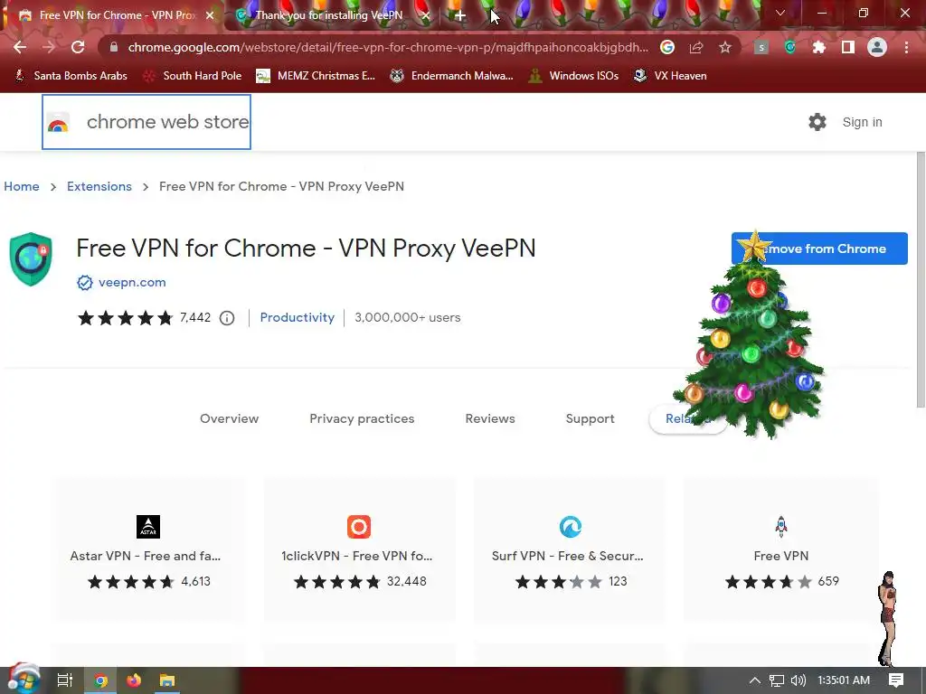Reload the page with the refresh icon
This screenshot has height=694, width=926.
click(x=78, y=47)
